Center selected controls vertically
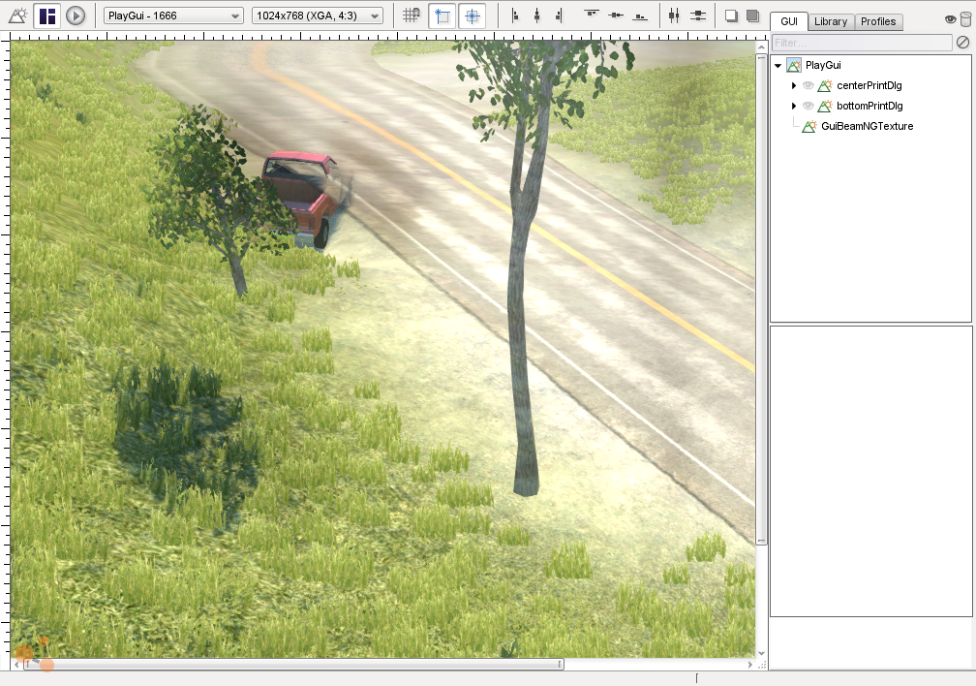The height and width of the screenshot is (686, 976). pos(616,16)
